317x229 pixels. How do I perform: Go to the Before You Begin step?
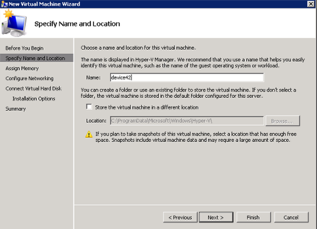coord(25,48)
